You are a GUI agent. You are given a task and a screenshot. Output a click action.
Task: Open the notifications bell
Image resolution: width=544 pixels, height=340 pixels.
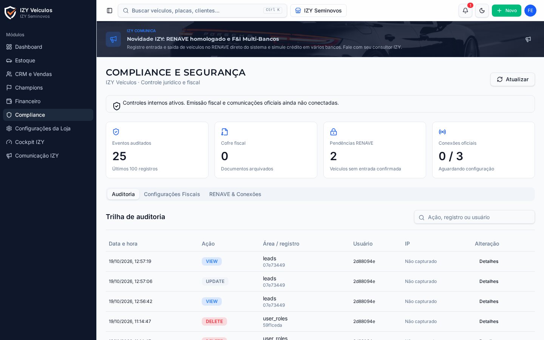[465, 11]
